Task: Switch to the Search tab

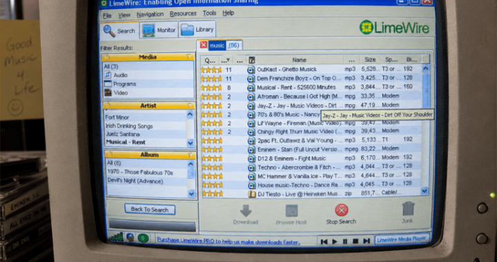Action: click(120, 31)
